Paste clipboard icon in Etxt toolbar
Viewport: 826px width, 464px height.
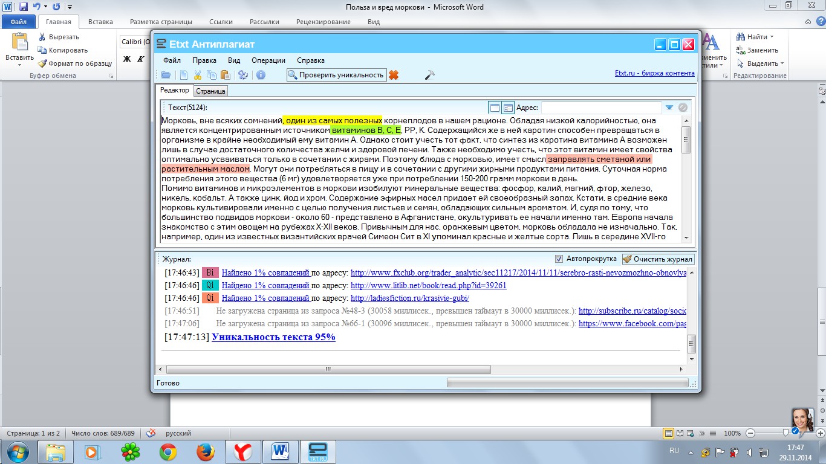[226, 75]
